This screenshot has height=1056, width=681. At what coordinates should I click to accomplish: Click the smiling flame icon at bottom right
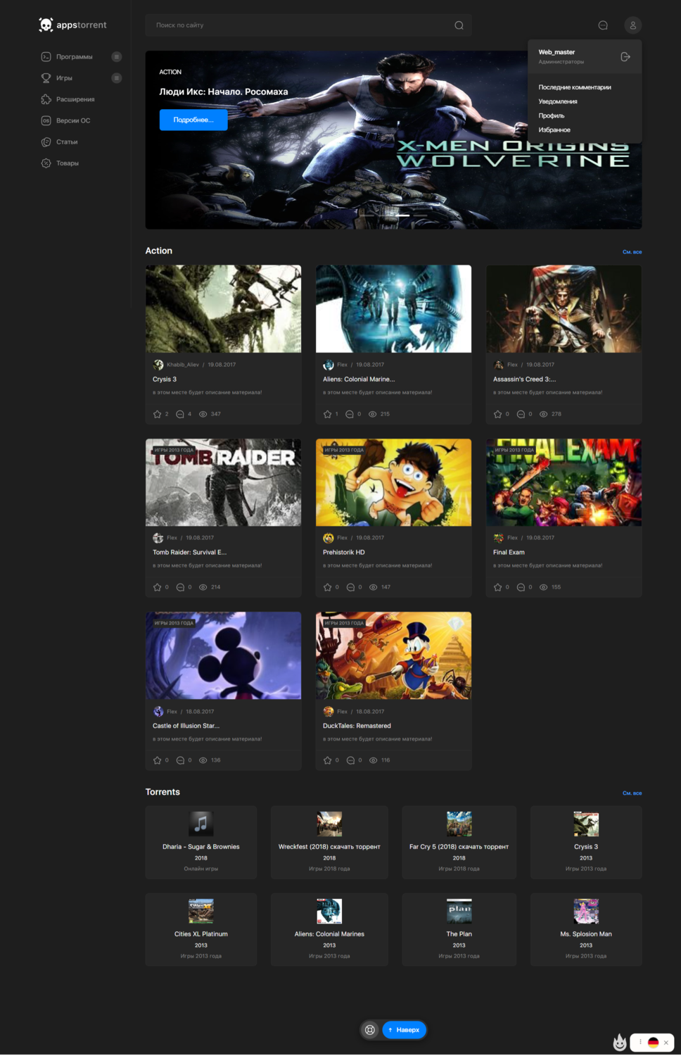[620, 1043]
